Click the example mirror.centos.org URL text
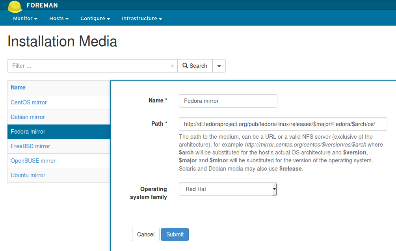Viewport: 396px width, 251px height. point(305,145)
